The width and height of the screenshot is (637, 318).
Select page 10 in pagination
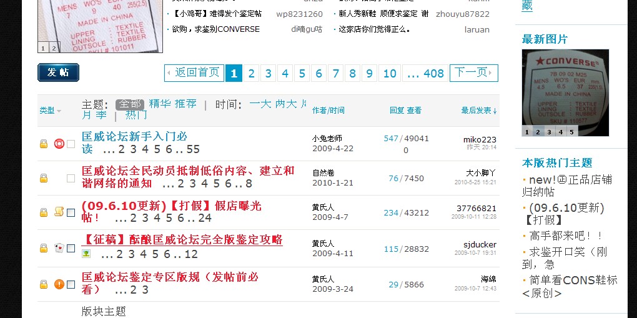pyautogui.click(x=390, y=73)
